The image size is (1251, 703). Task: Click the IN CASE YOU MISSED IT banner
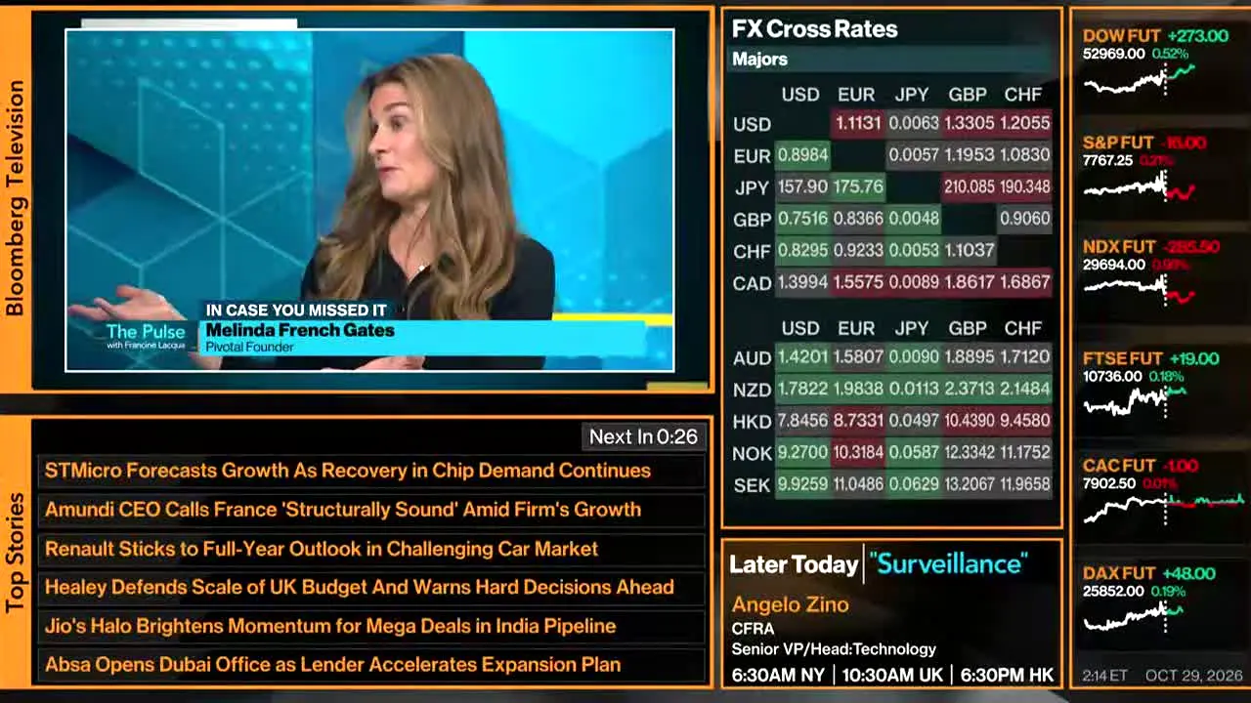click(x=296, y=310)
